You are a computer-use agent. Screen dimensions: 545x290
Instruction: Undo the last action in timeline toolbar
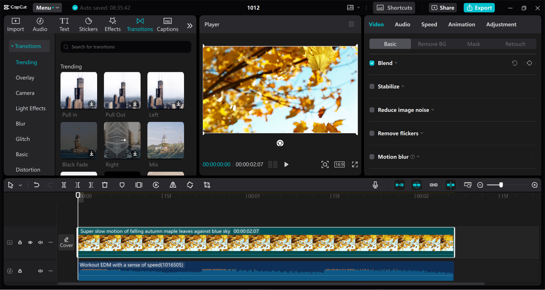[37, 185]
